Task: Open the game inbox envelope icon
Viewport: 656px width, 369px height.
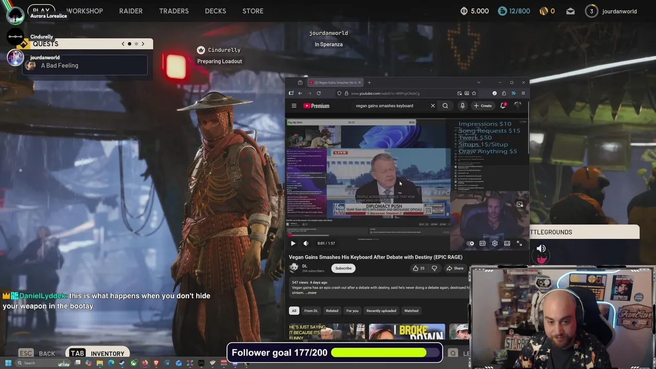Action: click(570, 11)
